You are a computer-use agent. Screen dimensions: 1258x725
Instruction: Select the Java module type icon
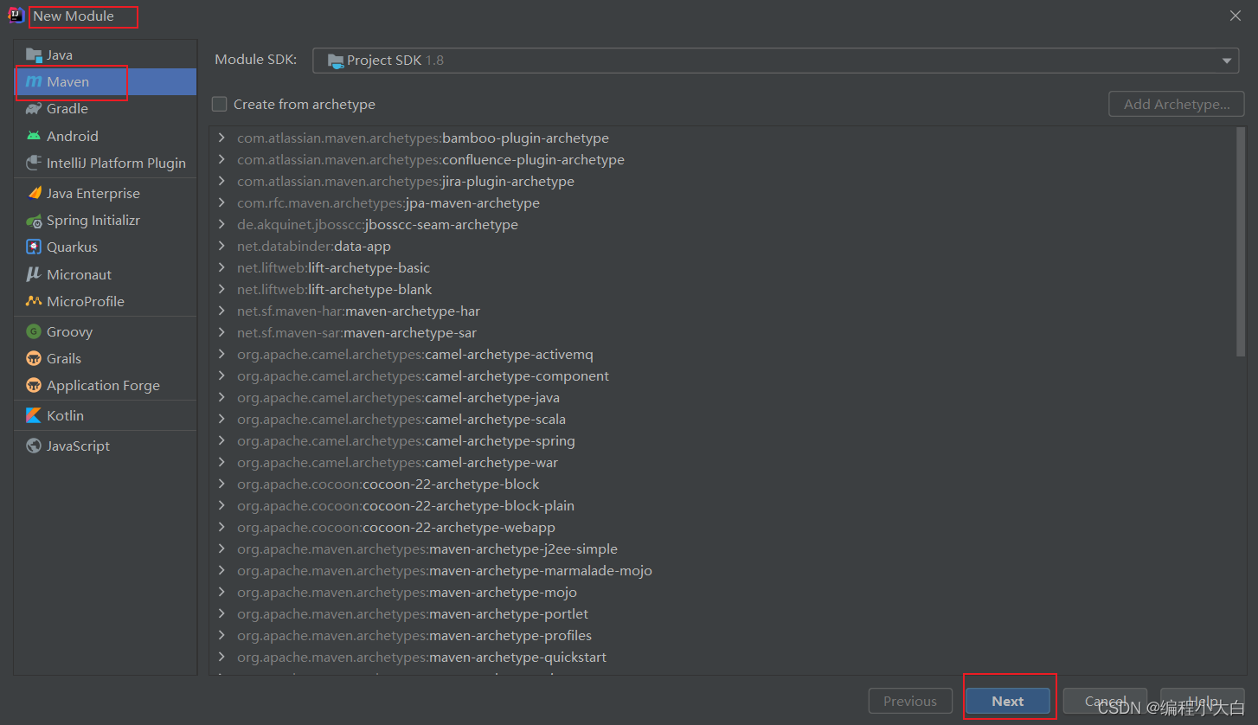click(34, 55)
